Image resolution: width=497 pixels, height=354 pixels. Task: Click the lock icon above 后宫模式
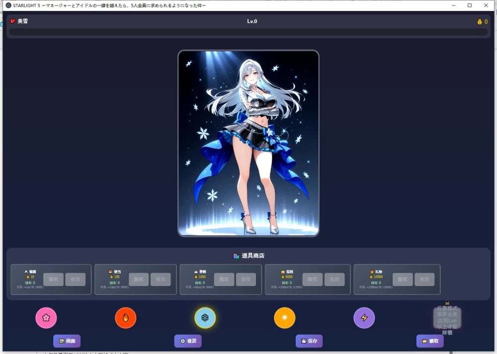pyautogui.click(x=447, y=302)
